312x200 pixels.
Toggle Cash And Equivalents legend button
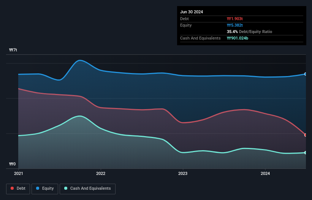(x=87, y=189)
